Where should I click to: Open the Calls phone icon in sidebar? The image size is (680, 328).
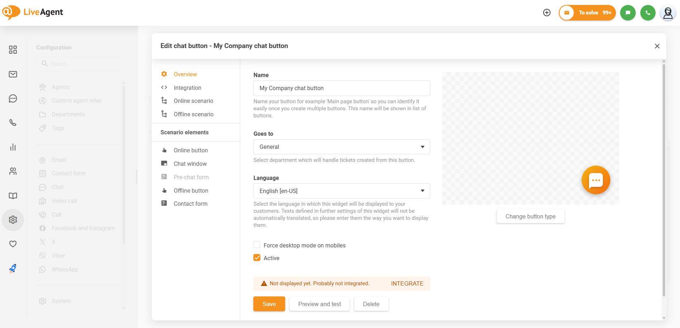coord(13,123)
